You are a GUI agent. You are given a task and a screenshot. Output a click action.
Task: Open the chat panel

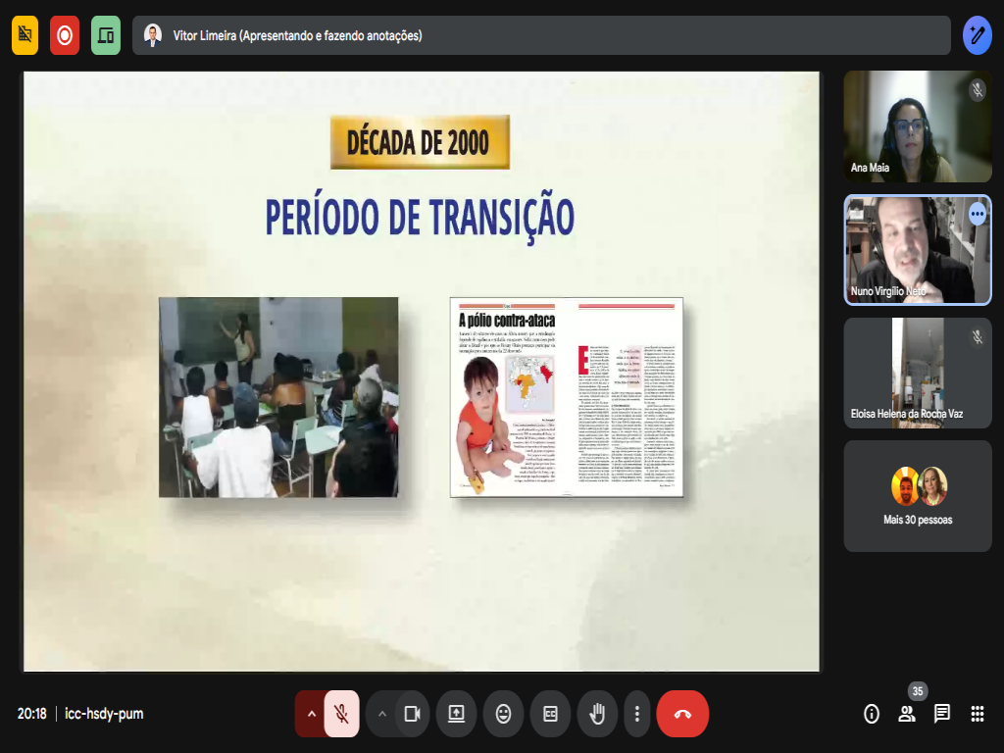pos(941,714)
